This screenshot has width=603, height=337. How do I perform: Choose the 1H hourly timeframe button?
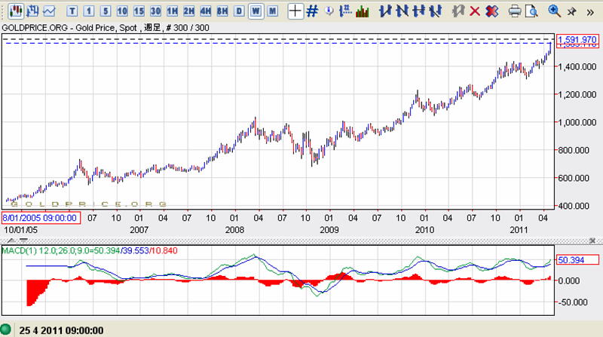tap(172, 11)
